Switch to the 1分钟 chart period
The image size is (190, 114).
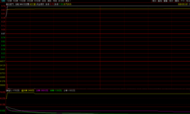9,1
